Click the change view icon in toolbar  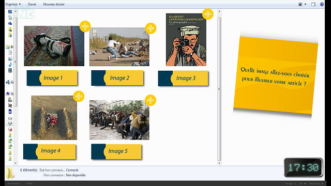point(300,4)
